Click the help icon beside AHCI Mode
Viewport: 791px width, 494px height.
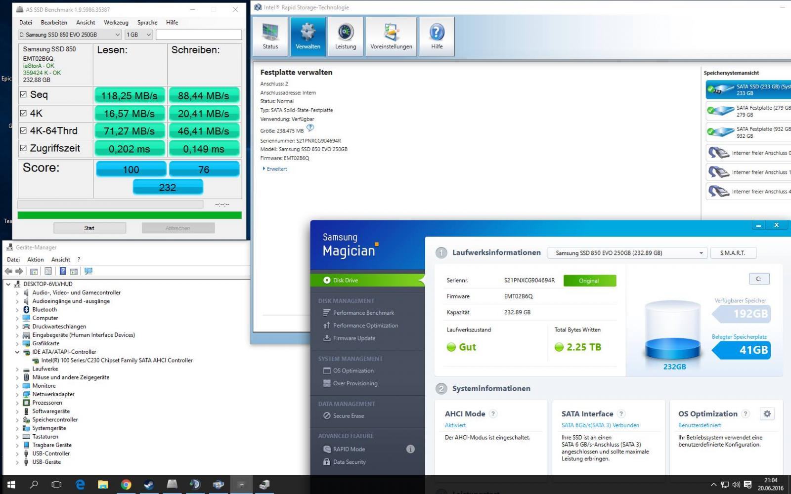(x=493, y=414)
